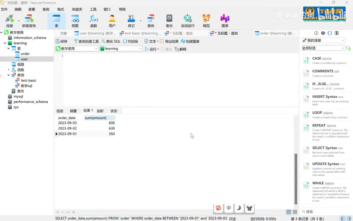Screen dimensions: 353x221
Task: Click the Sogou input method S icon
Action: [218, 208]
